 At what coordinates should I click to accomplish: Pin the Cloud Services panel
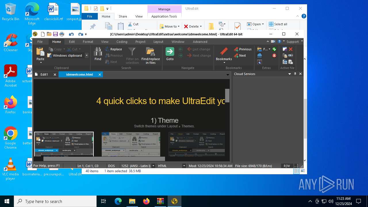pyautogui.click(x=295, y=74)
